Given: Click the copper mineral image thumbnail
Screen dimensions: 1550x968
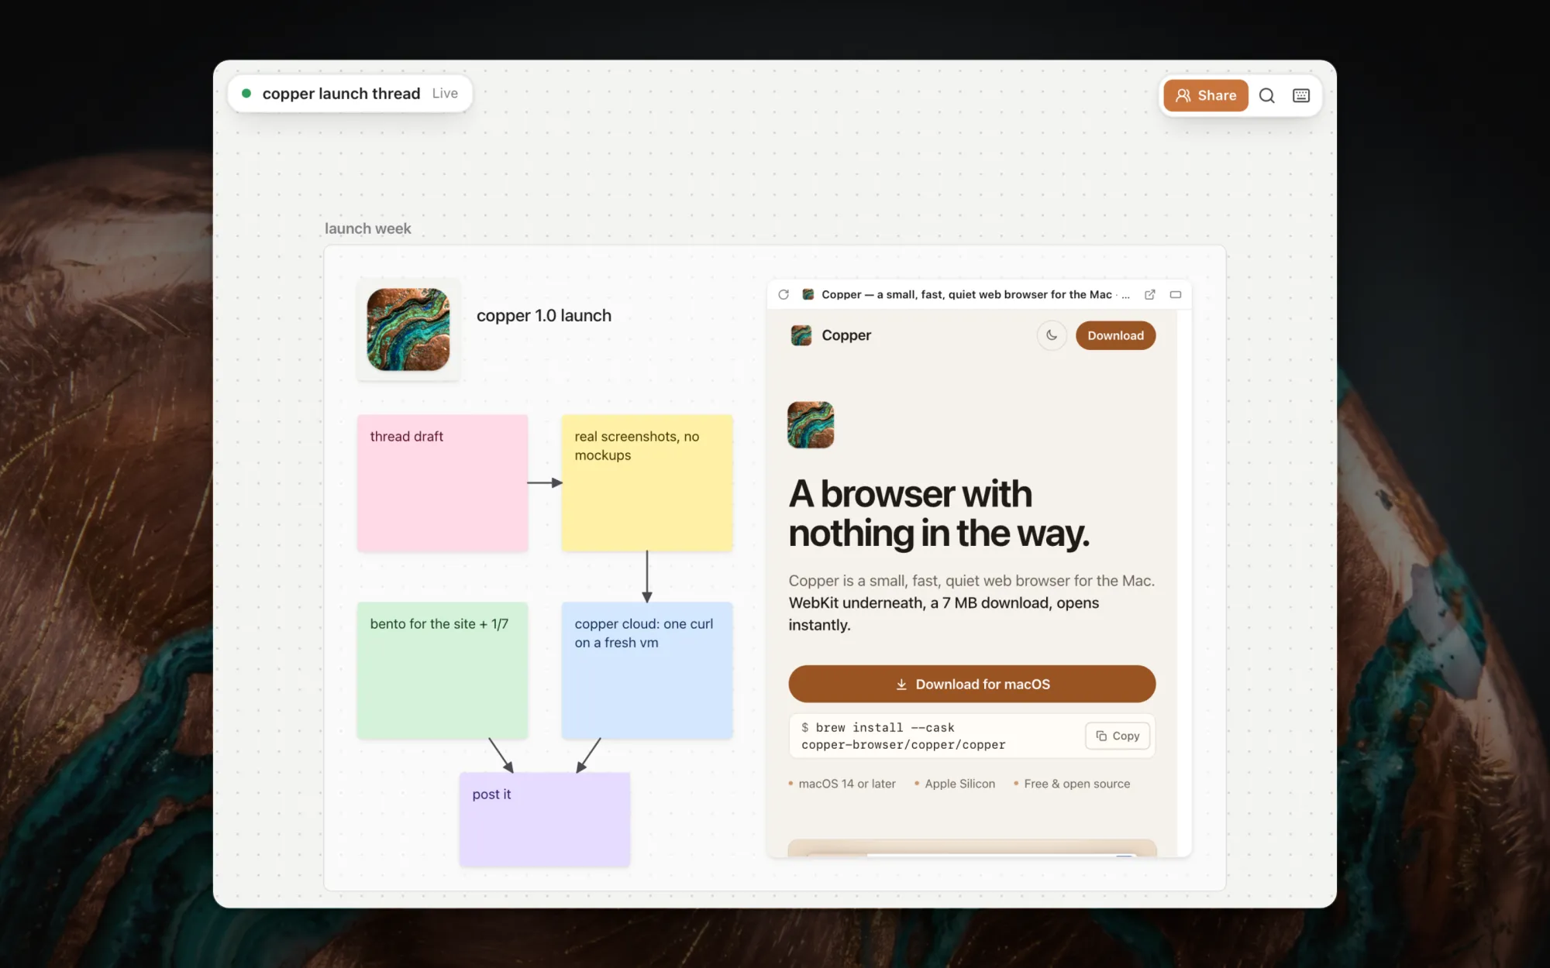Looking at the screenshot, I should 408,330.
